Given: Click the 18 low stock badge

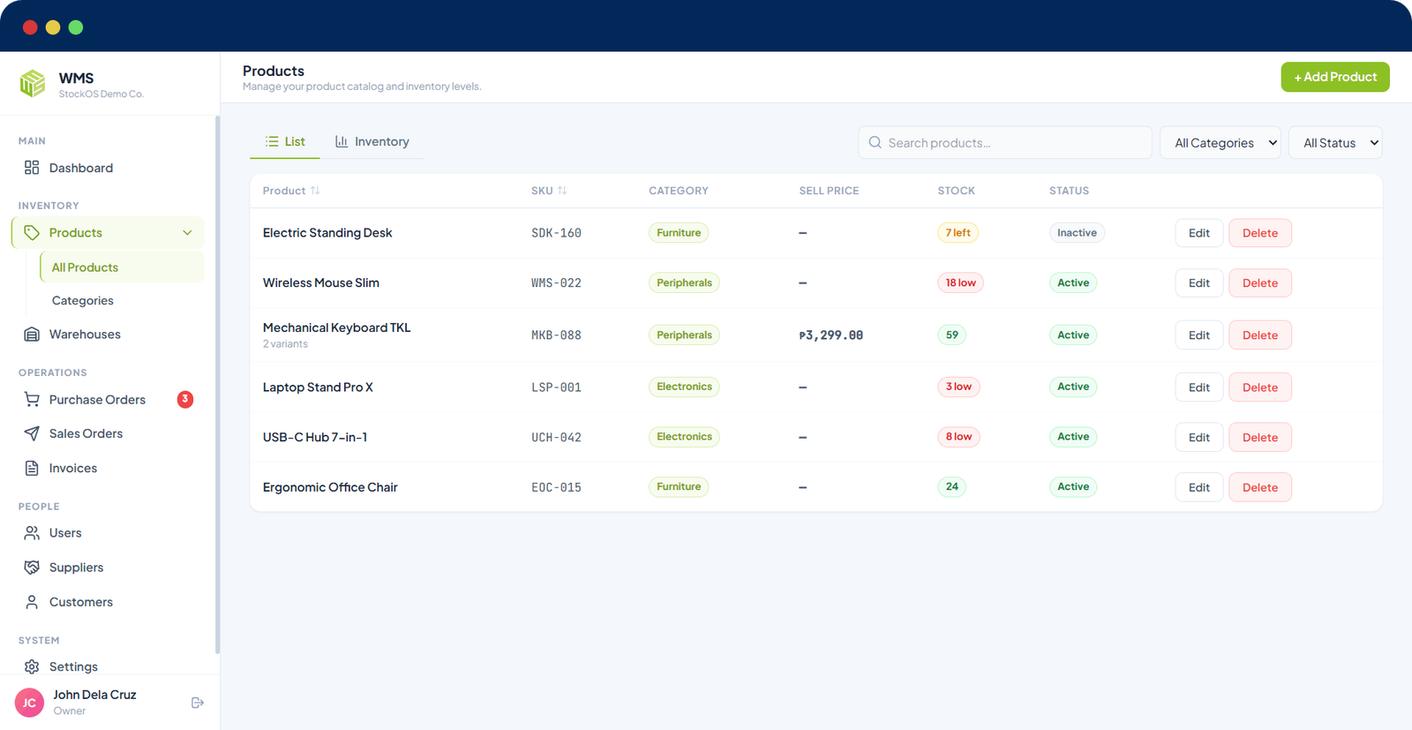Looking at the screenshot, I should pyautogui.click(x=960, y=283).
